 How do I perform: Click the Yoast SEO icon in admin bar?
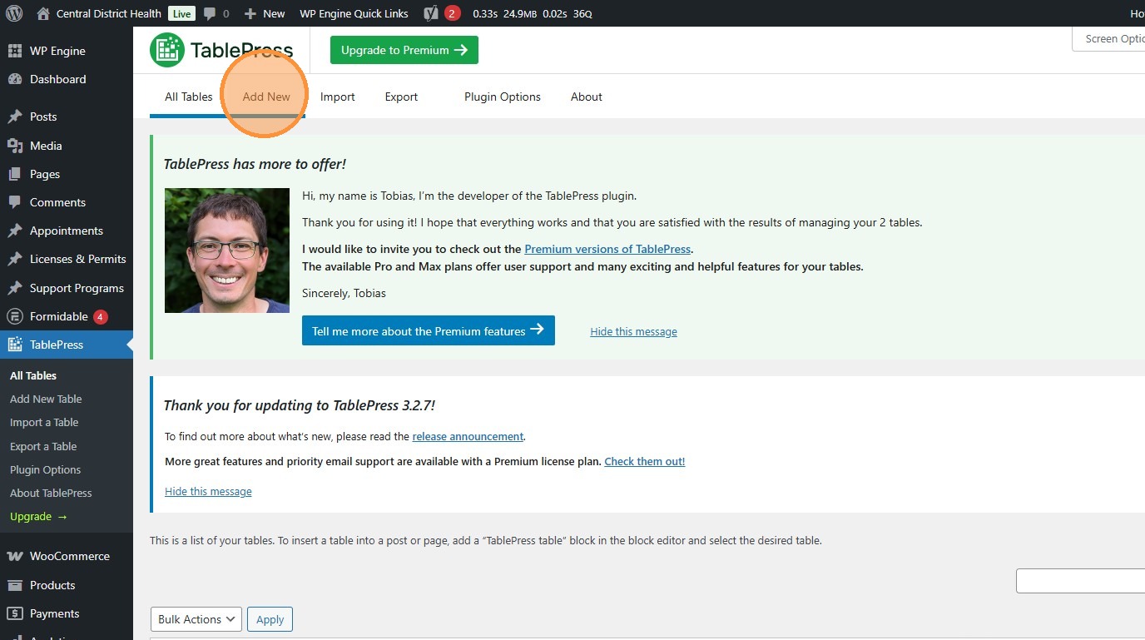point(430,13)
